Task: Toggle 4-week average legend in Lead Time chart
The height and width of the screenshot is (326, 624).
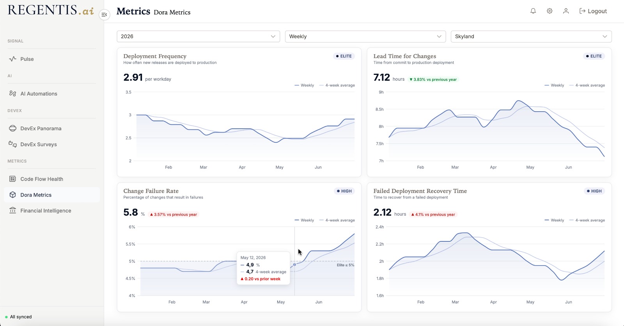Action: click(x=587, y=85)
